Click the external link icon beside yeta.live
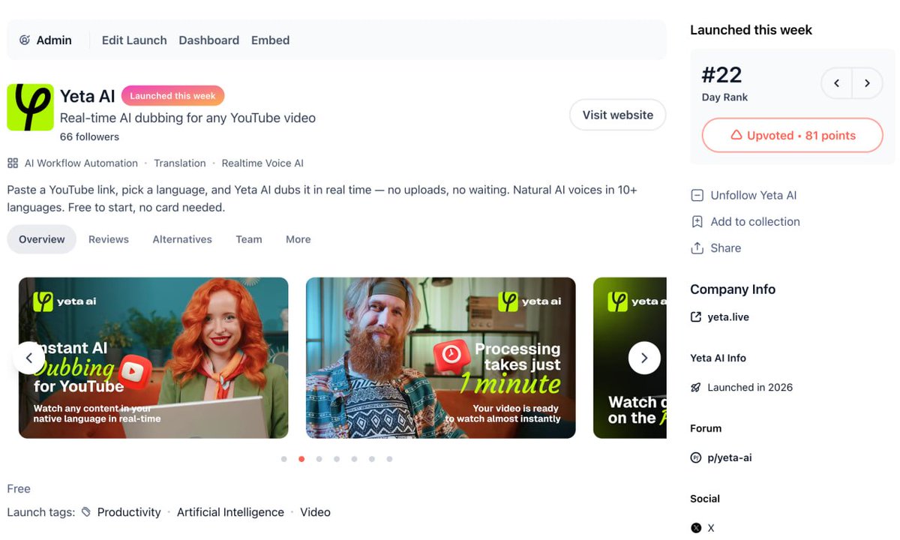Screen dimensions: 900x540 point(696,317)
